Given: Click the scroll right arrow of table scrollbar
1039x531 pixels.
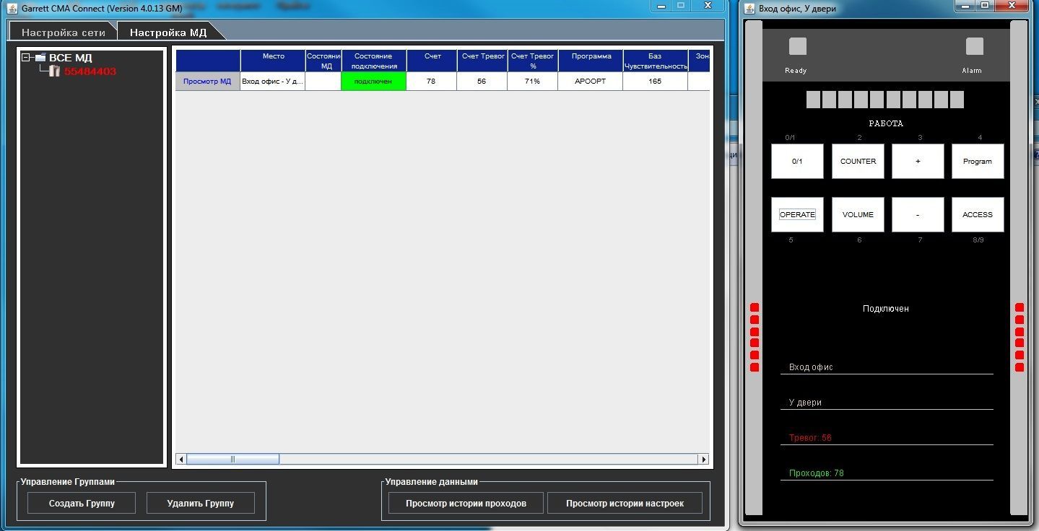Looking at the screenshot, I should tap(703, 459).
